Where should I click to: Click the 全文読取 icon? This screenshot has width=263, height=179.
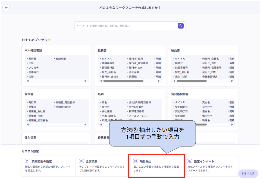pyautogui.click(x=81, y=161)
